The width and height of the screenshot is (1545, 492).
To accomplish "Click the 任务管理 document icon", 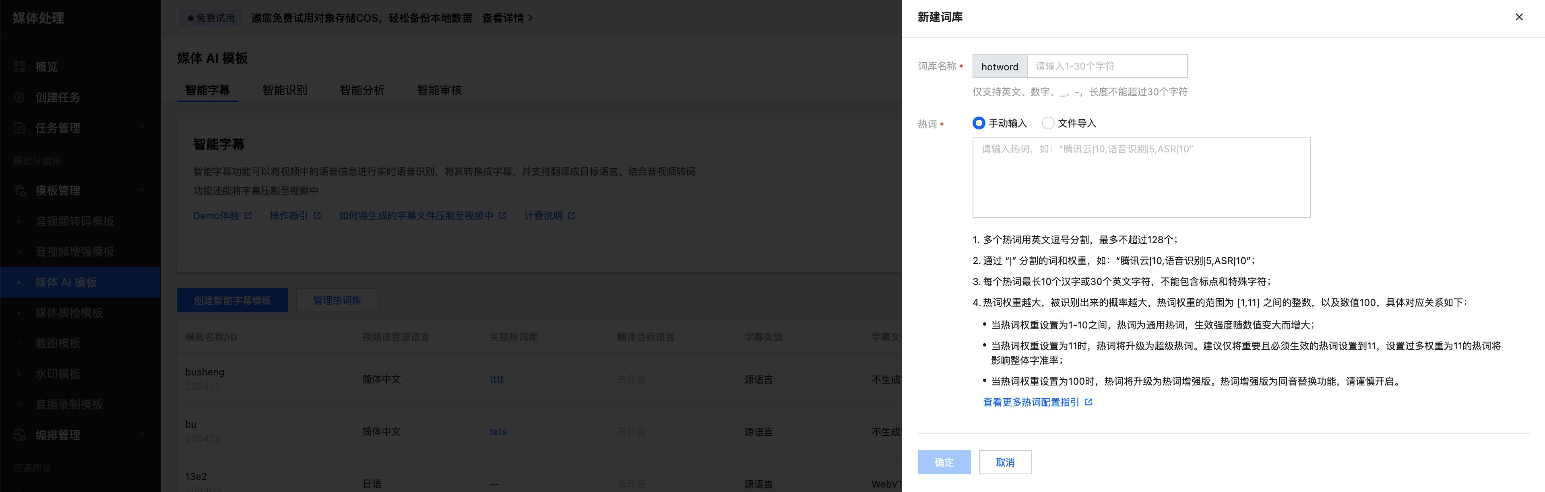I will tap(19, 127).
